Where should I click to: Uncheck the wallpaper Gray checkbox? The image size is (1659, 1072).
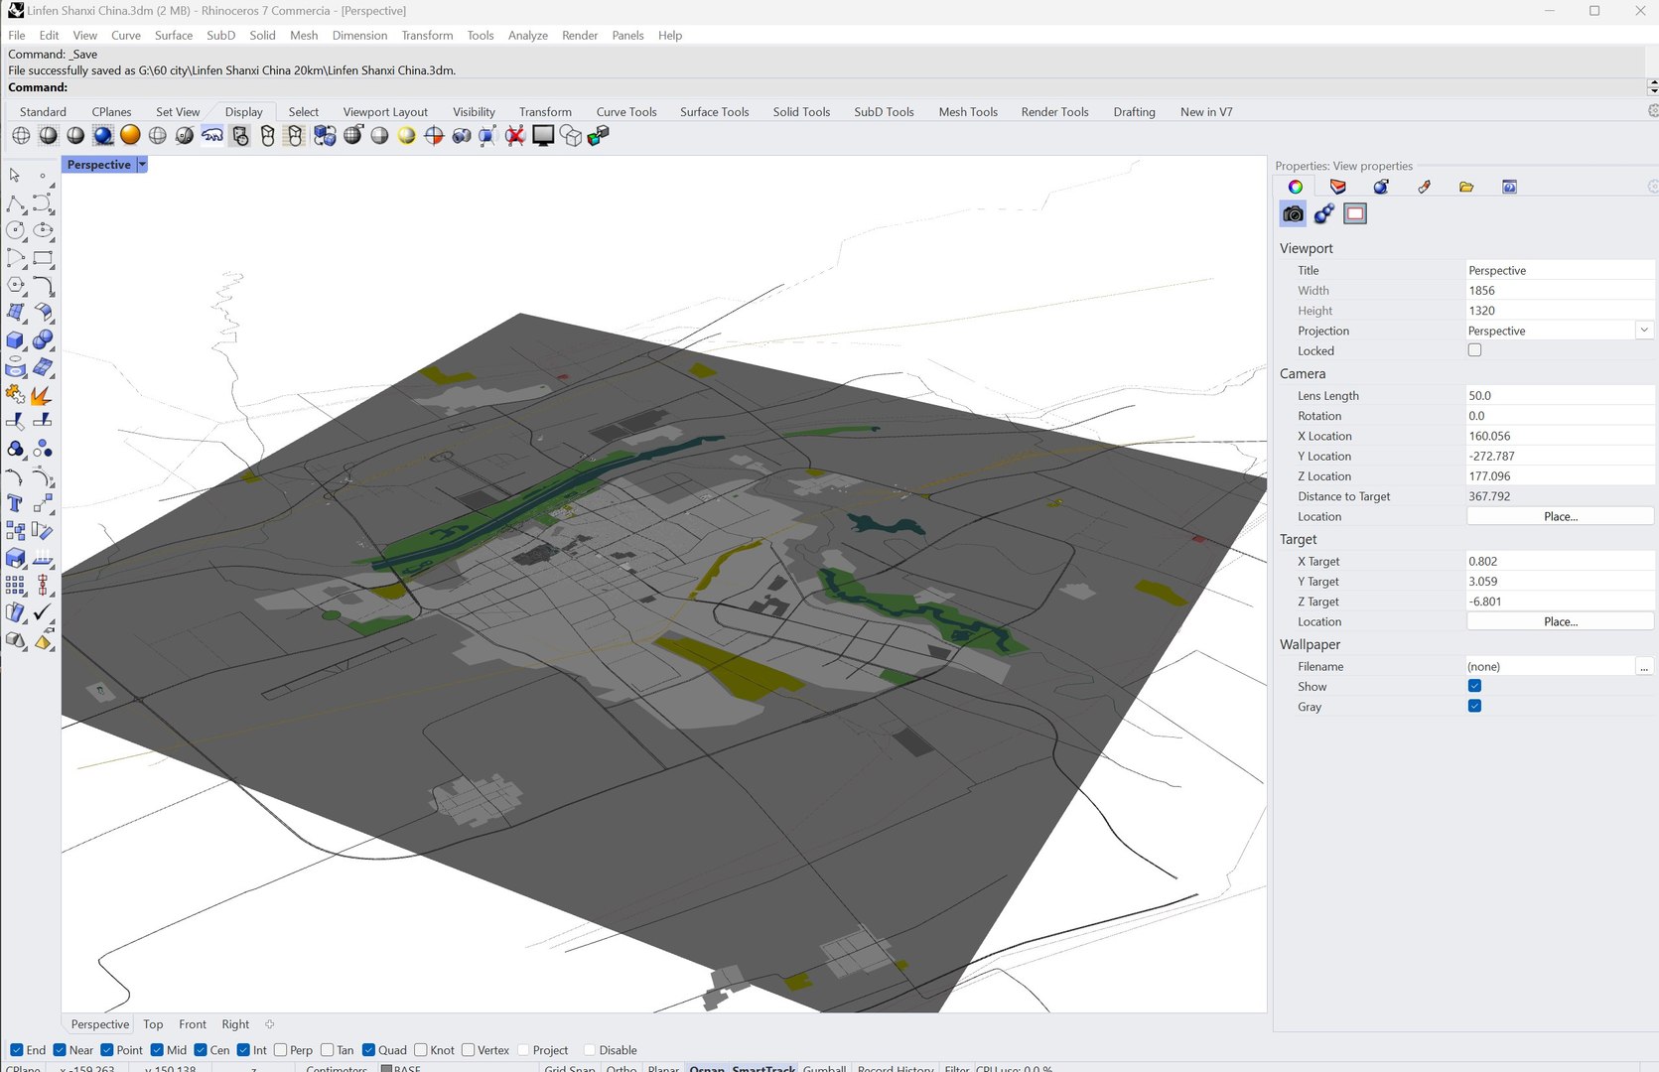pyautogui.click(x=1474, y=707)
